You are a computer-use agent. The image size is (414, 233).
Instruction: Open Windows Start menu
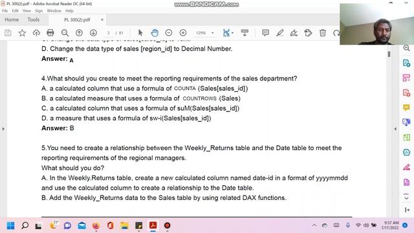pyautogui.click(x=10, y=226)
